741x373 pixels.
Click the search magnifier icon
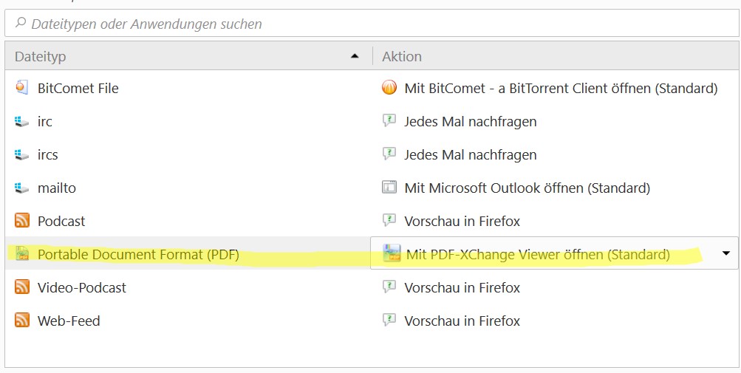pyautogui.click(x=21, y=24)
